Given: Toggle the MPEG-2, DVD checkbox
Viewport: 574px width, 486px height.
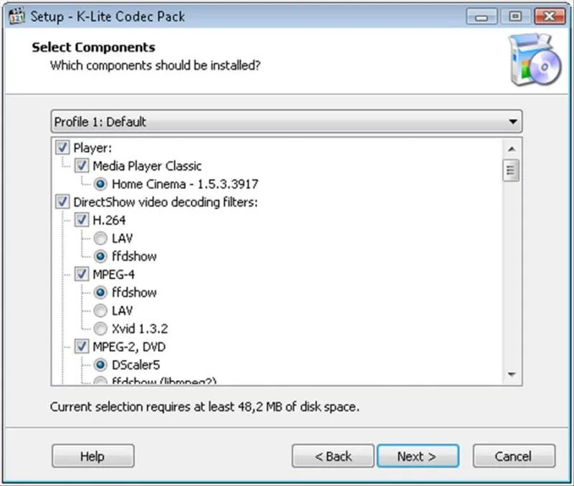Looking at the screenshot, I should 81,347.
